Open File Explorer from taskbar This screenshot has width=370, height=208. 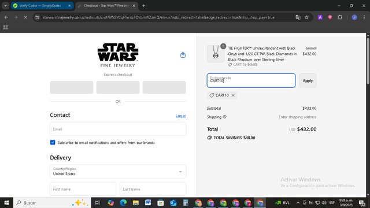136,203
